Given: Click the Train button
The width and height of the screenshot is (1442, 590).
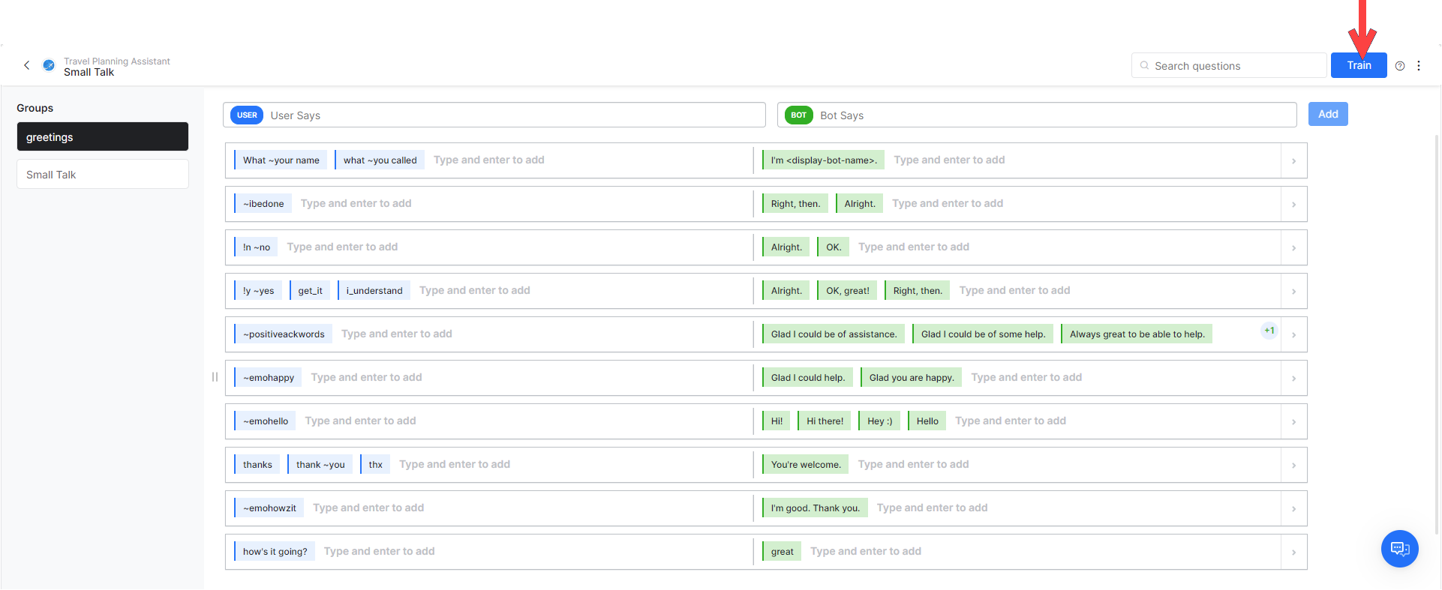Looking at the screenshot, I should [1358, 66].
